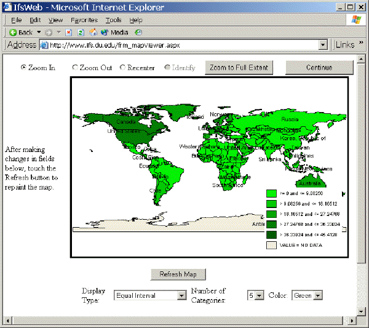The image size is (369, 328).
Task: Click Russia on the world map
Action: pos(290,119)
